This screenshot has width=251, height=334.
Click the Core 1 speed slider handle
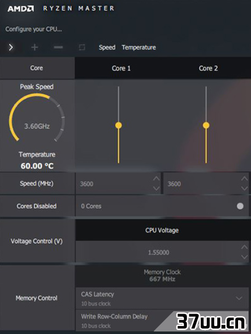(119, 125)
